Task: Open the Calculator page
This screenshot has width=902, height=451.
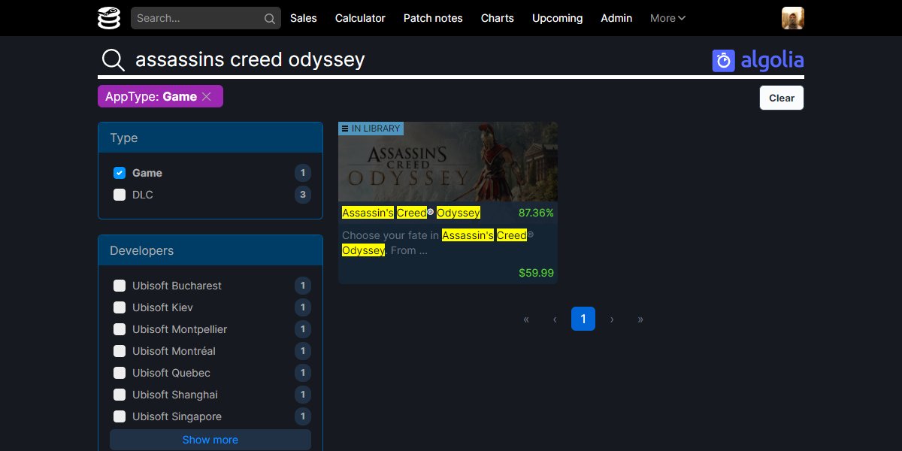Action: 360,18
